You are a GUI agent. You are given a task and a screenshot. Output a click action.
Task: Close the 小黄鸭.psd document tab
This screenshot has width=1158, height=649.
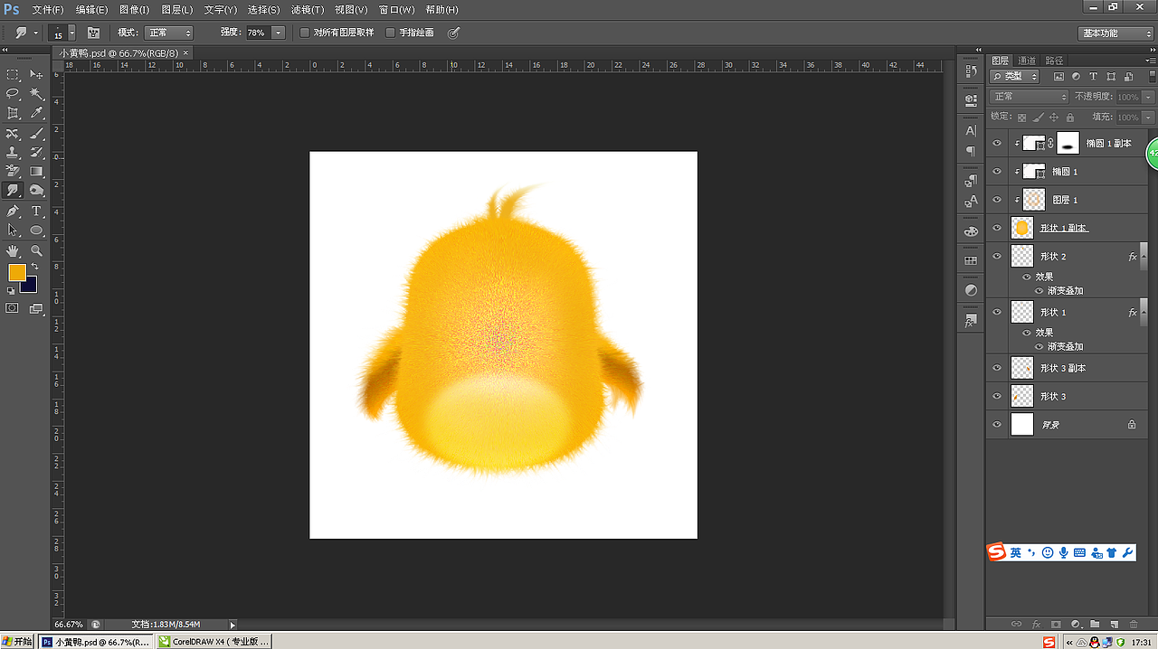[x=185, y=52]
